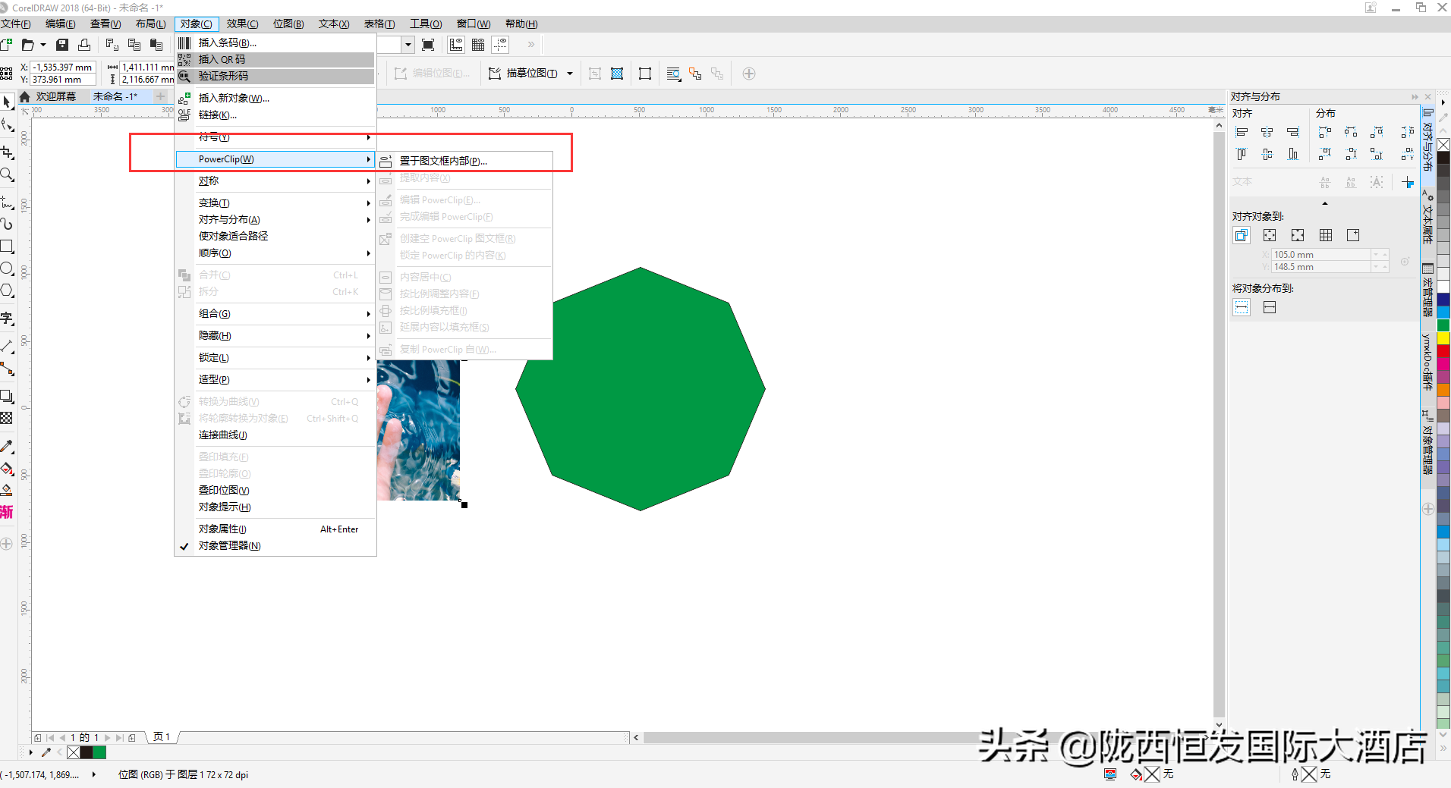1451x788 pixels.
Task: Open the 效果(C) menu
Action: (242, 24)
